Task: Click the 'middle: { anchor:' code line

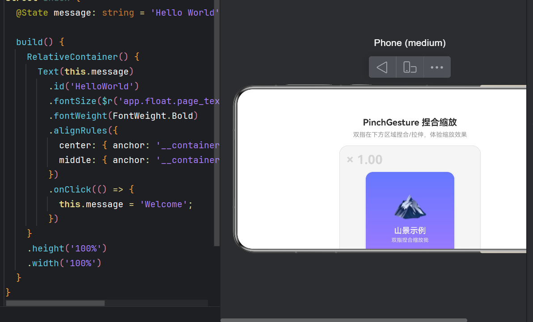Action: click(x=140, y=160)
